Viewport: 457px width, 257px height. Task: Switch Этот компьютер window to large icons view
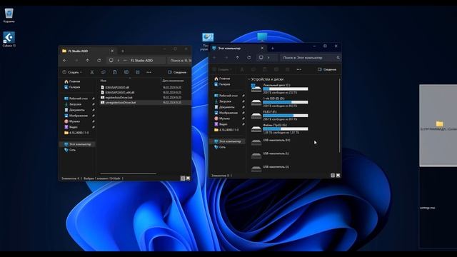click(338, 176)
